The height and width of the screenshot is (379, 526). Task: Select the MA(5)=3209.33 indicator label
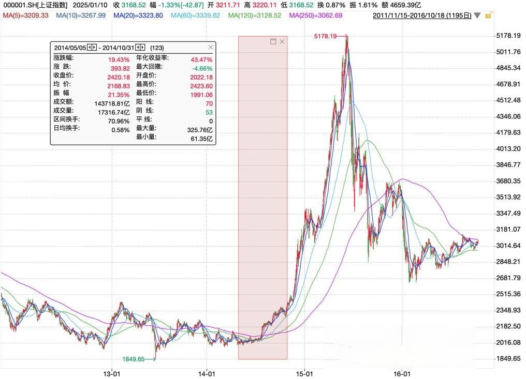(x=25, y=16)
